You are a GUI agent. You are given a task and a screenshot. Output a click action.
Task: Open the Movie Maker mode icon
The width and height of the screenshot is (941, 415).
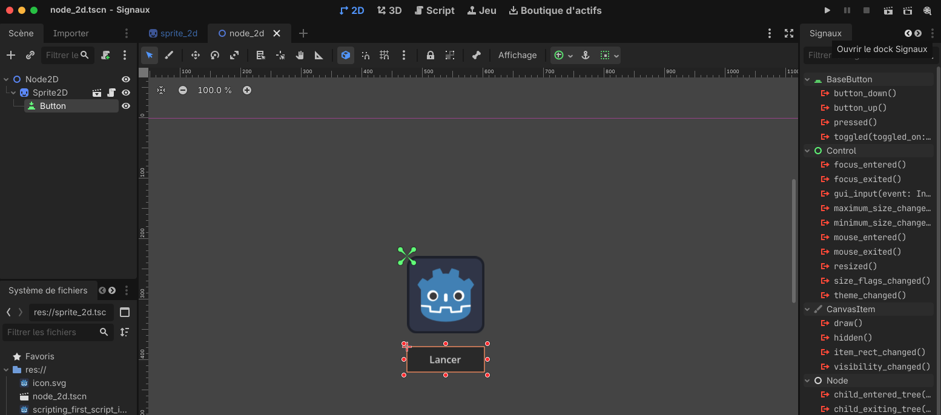point(927,10)
